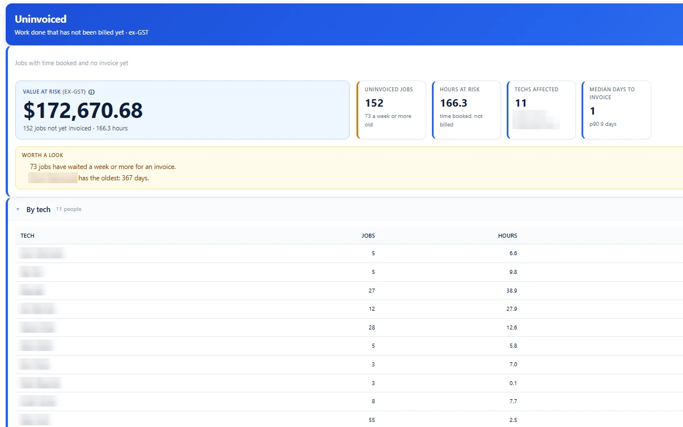The height and width of the screenshot is (427, 683).
Task: Open the Techs Affected 11 card
Action: 541,110
